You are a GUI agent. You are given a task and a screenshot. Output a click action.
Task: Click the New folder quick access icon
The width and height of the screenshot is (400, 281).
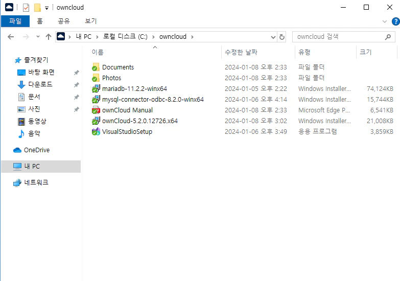(37, 8)
